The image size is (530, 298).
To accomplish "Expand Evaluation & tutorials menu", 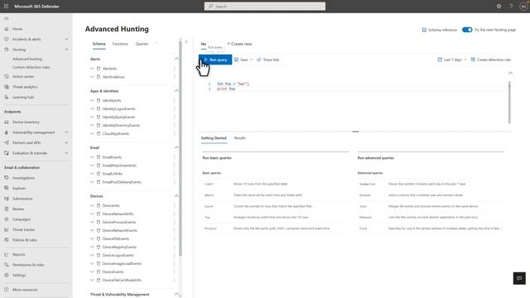I will click(66, 153).
